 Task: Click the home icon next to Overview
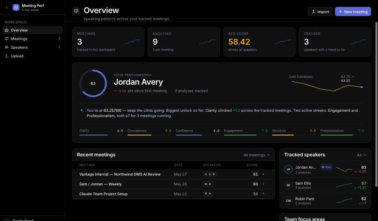coord(7,30)
